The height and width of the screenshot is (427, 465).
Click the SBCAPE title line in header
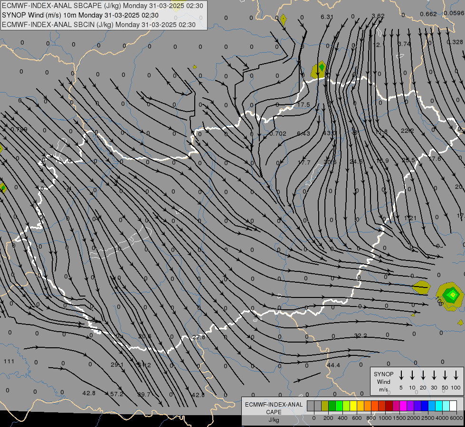[103, 6]
